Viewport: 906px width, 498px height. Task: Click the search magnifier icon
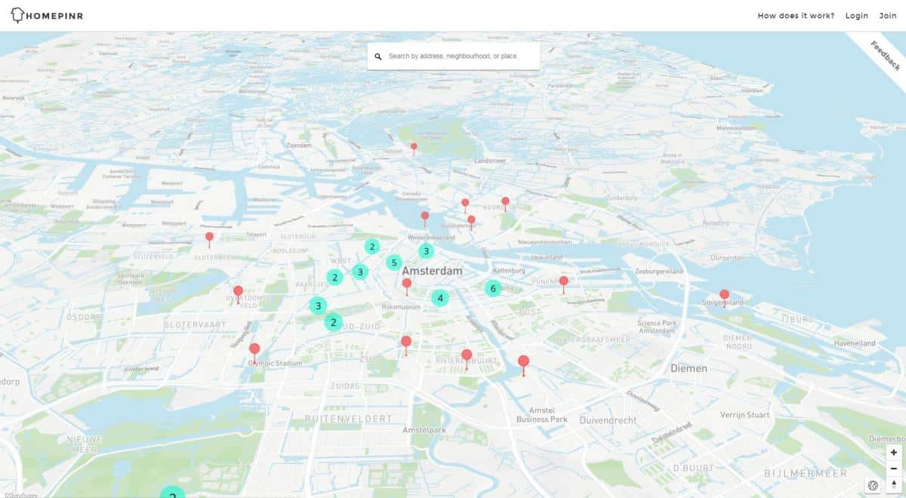378,57
